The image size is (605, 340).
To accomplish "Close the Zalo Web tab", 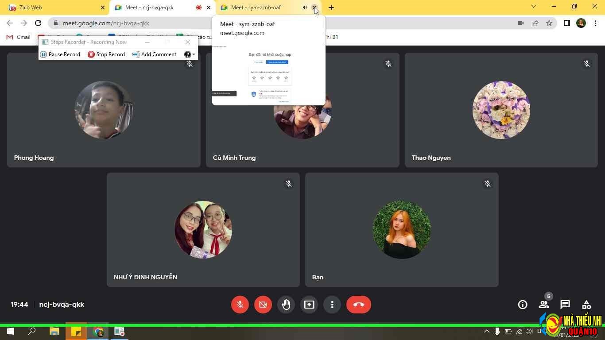I will [103, 8].
